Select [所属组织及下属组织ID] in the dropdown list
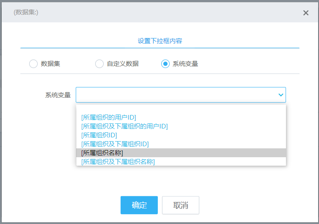 pyautogui.click(x=115, y=144)
